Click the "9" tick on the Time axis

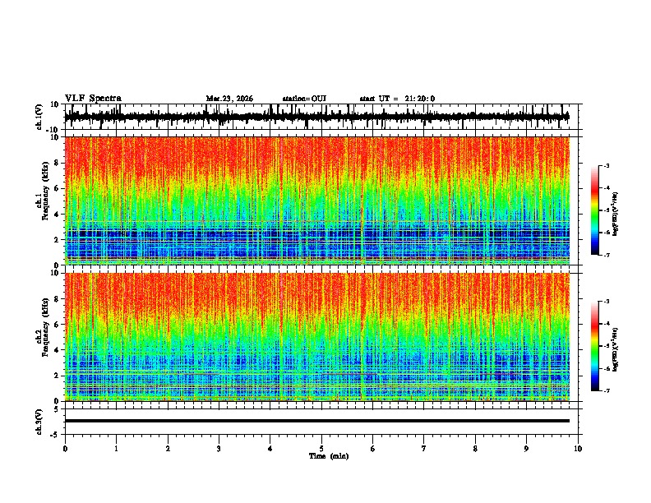coord(526,449)
